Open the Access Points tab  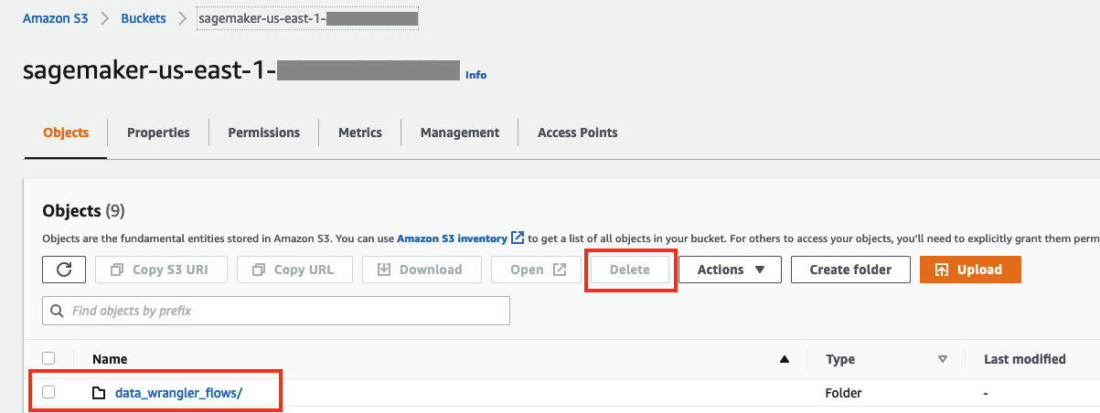point(578,132)
